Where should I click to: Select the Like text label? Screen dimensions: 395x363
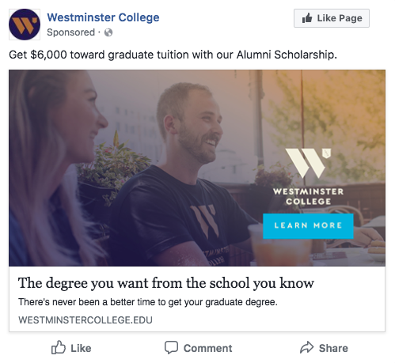coord(81,348)
